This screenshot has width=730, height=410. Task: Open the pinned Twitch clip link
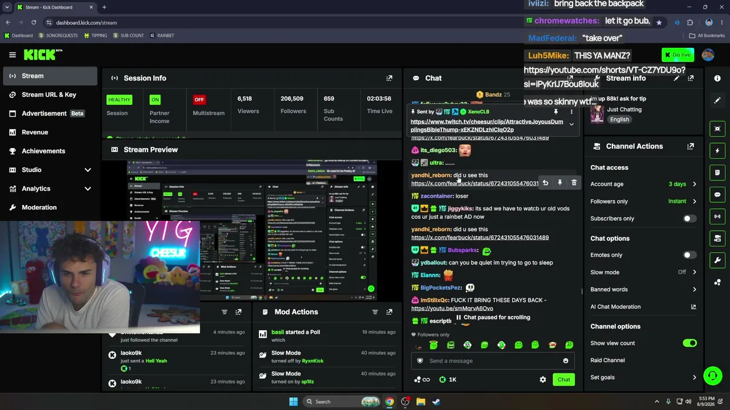[x=486, y=125]
